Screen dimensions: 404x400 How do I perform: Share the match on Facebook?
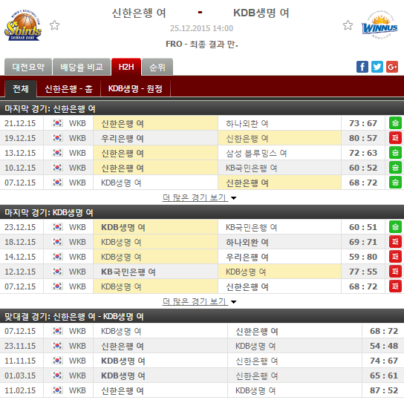pyautogui.click(x=362, y=67)
